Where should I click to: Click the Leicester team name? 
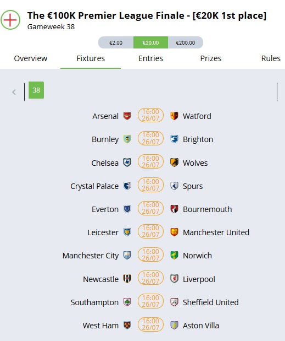point(103,232)
